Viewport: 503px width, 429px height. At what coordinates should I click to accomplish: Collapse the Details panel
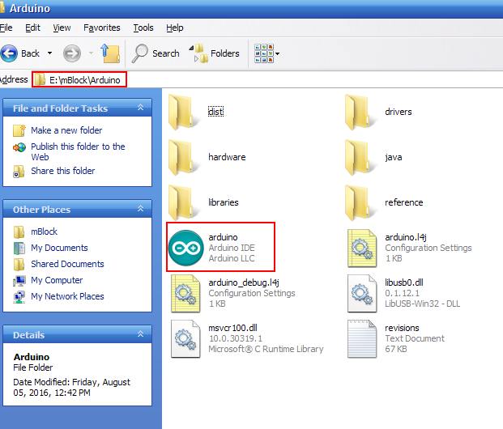[x=140, y=334]
